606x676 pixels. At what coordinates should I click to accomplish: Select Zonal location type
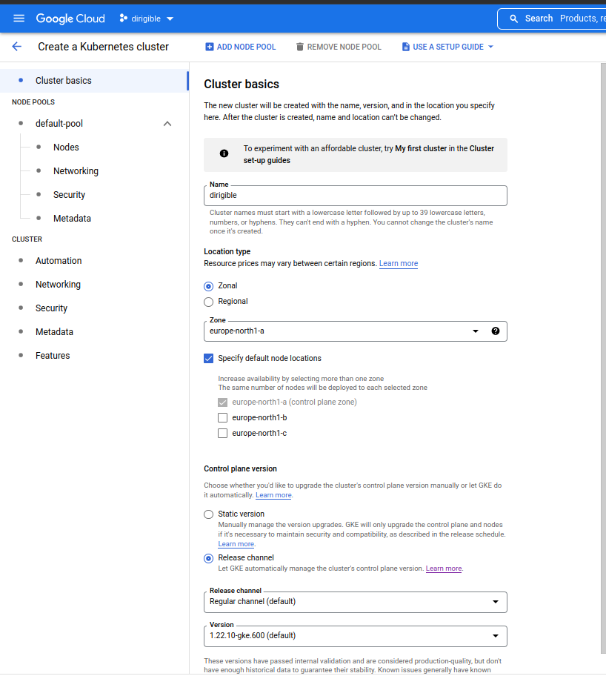pyautogui.click(x=209, y=286)
